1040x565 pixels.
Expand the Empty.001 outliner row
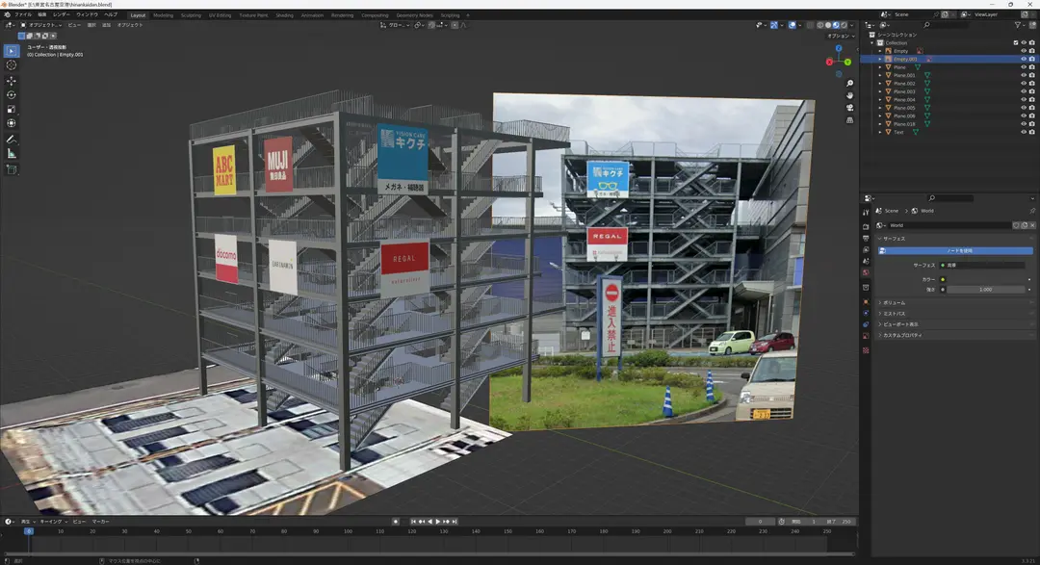(x=880, y=59)
